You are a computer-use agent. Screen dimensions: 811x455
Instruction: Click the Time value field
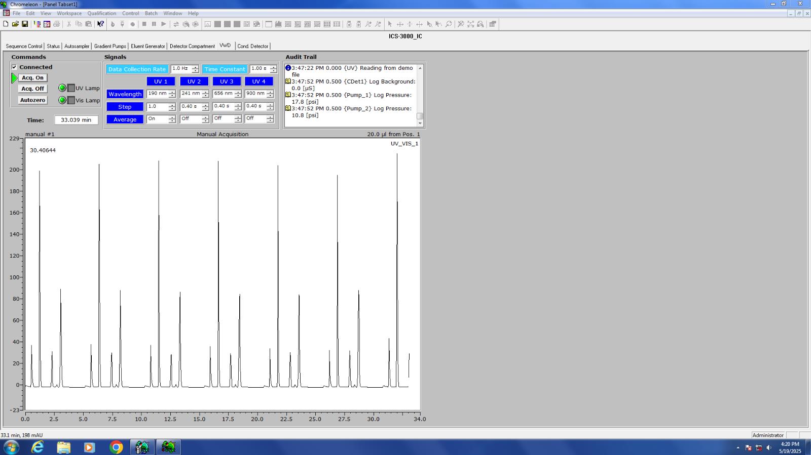76,120
